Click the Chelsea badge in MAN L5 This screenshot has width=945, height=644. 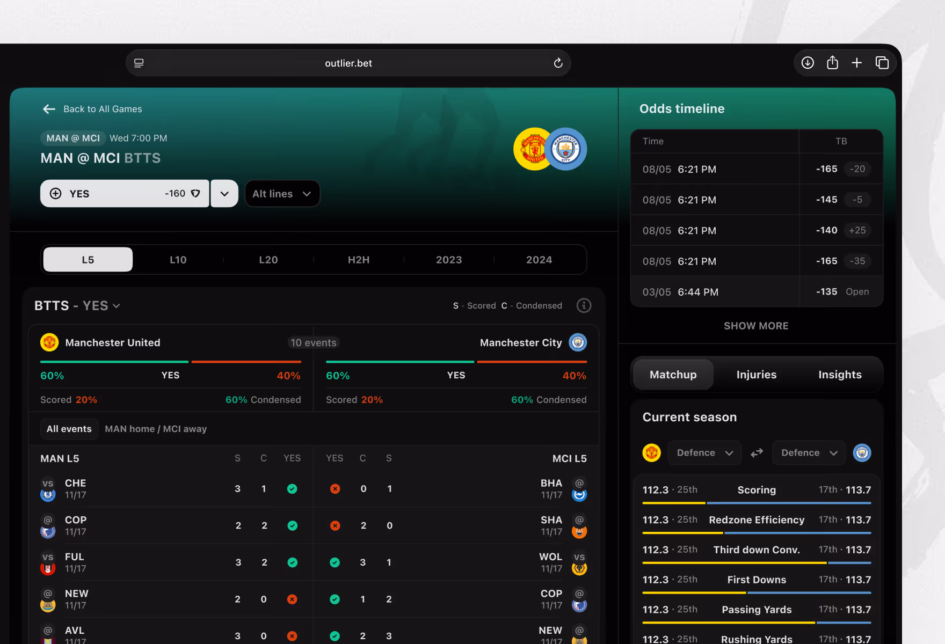click(x=48, y=495)
